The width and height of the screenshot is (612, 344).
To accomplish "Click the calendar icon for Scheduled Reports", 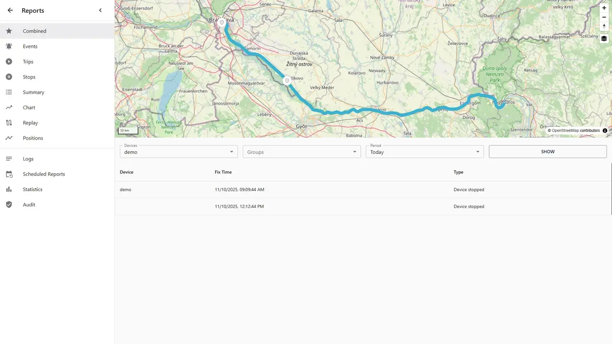I will coord(8,174).
